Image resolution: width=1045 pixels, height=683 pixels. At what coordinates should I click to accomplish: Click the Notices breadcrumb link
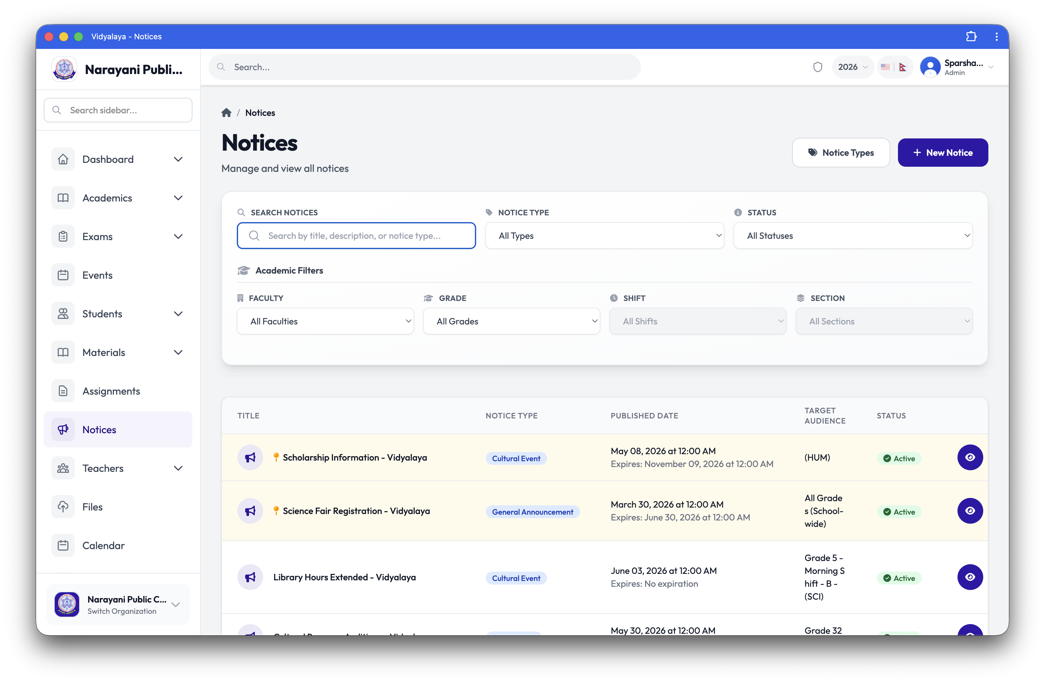260,113
